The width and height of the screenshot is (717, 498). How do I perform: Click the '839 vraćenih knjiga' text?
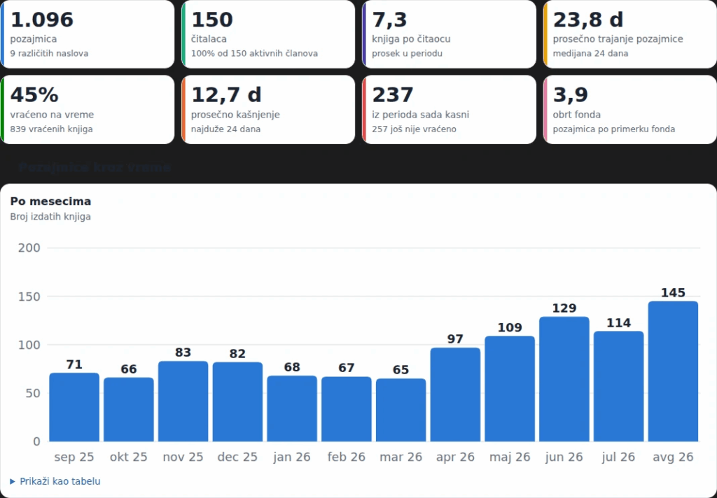(51, 129)
